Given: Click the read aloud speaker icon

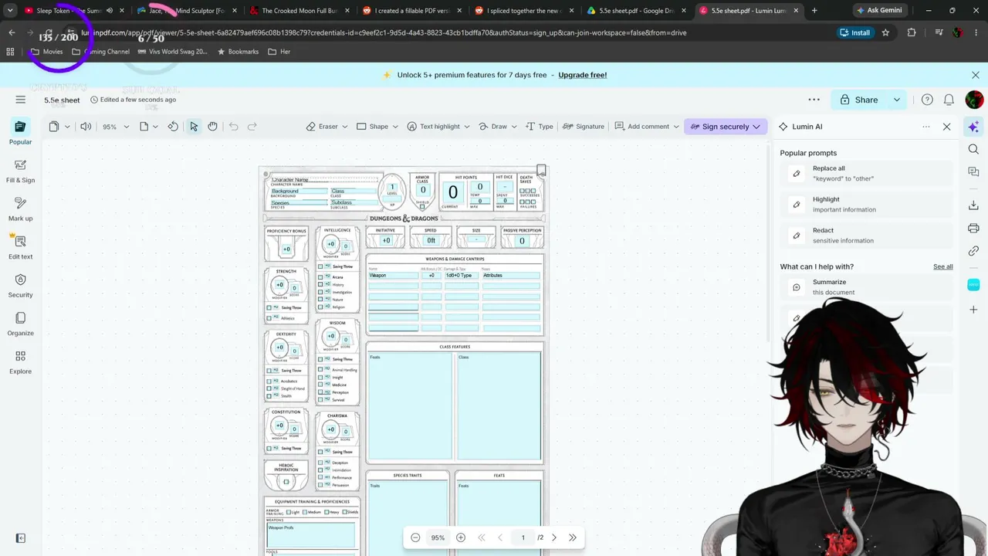Looking at the screenshot, I should pos(86,127).
